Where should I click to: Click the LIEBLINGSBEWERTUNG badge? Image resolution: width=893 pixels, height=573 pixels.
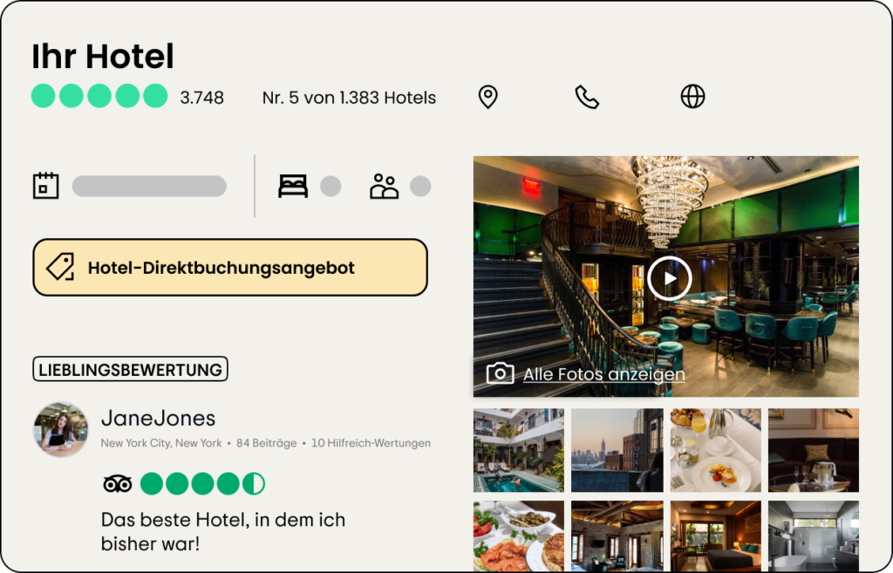131,369
